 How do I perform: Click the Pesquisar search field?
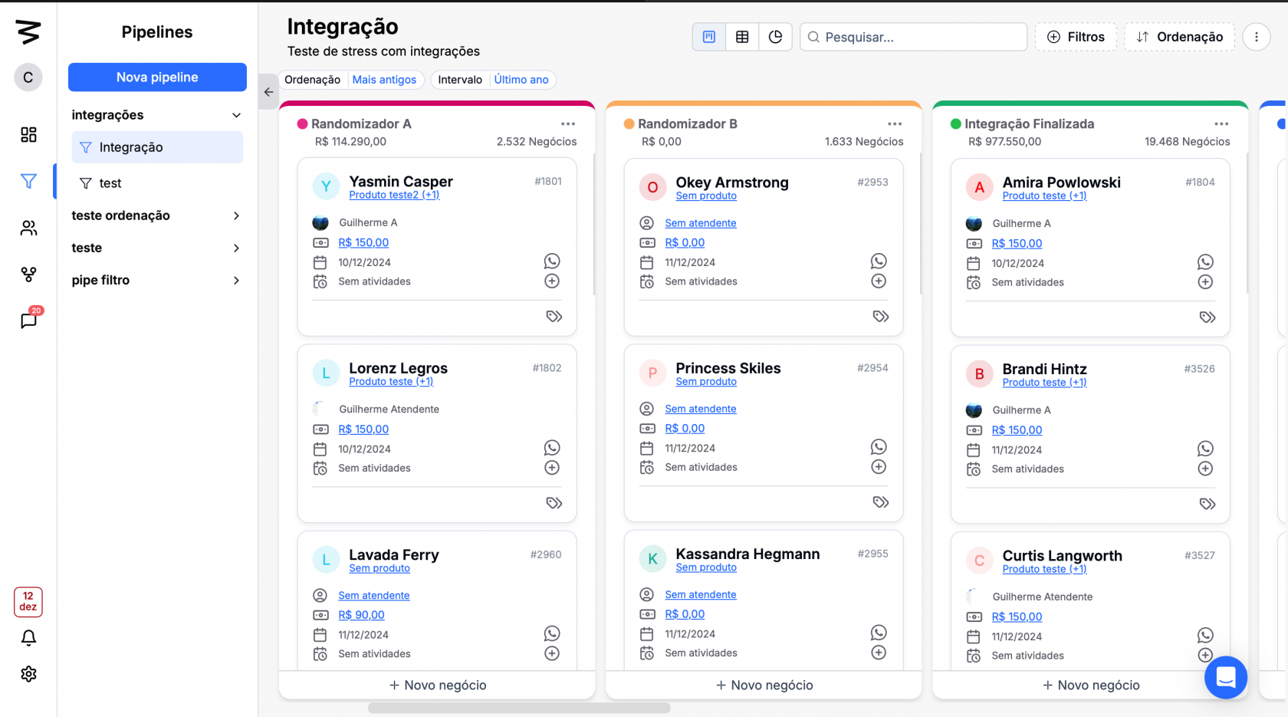(x=920, y=37)
